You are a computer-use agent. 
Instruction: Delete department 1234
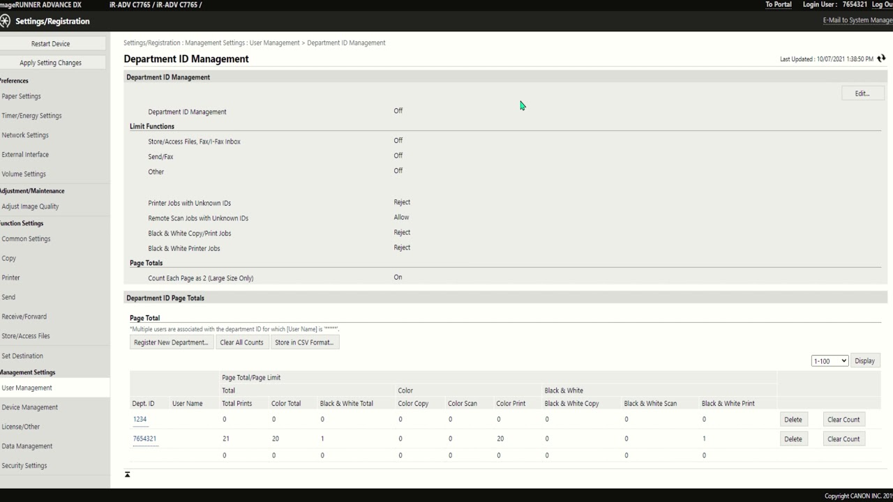793,419
